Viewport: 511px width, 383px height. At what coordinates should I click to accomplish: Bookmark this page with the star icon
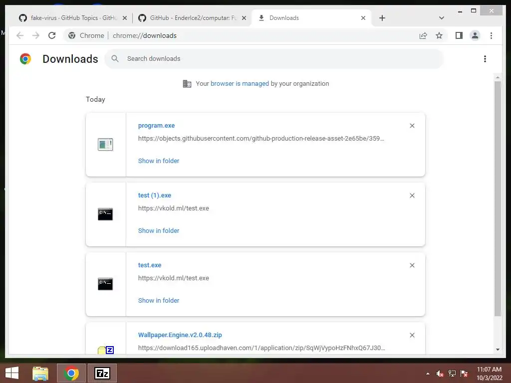click(439, 35)
